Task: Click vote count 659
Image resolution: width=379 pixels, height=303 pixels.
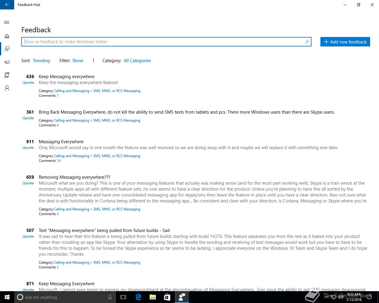Action: click(30, 177)
